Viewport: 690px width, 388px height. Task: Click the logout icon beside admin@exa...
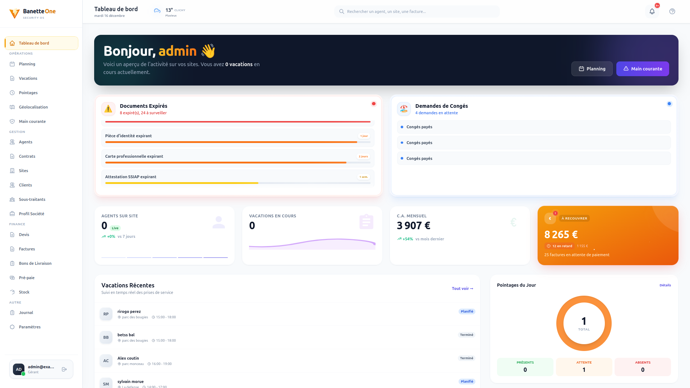point(64,369)
